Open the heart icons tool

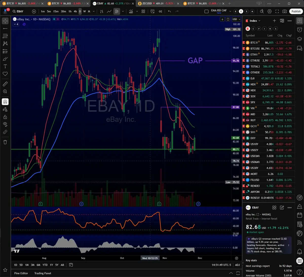pos(5,74)
